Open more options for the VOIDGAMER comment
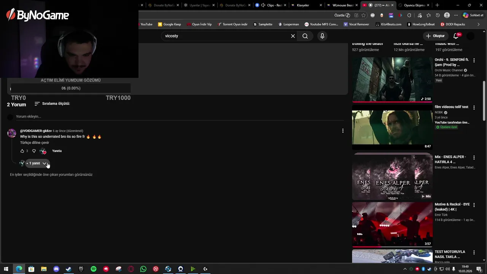This screenshot has height=274, width=487. (343, 131)
